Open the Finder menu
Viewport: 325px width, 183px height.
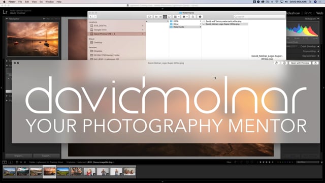click(12, 2)
